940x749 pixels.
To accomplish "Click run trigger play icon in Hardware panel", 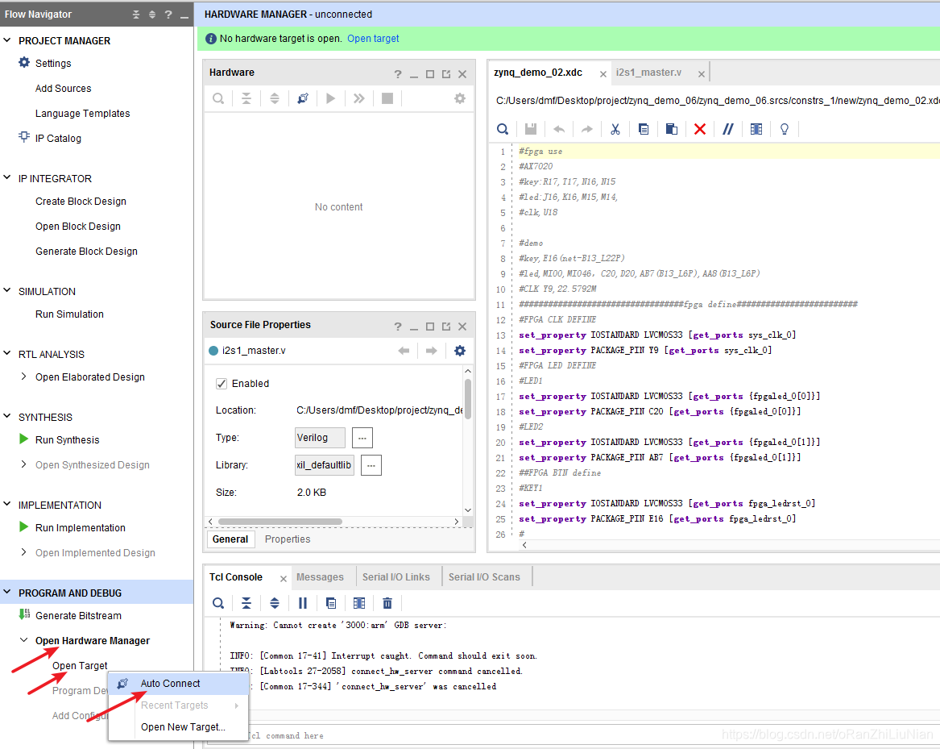I will 330,98.
